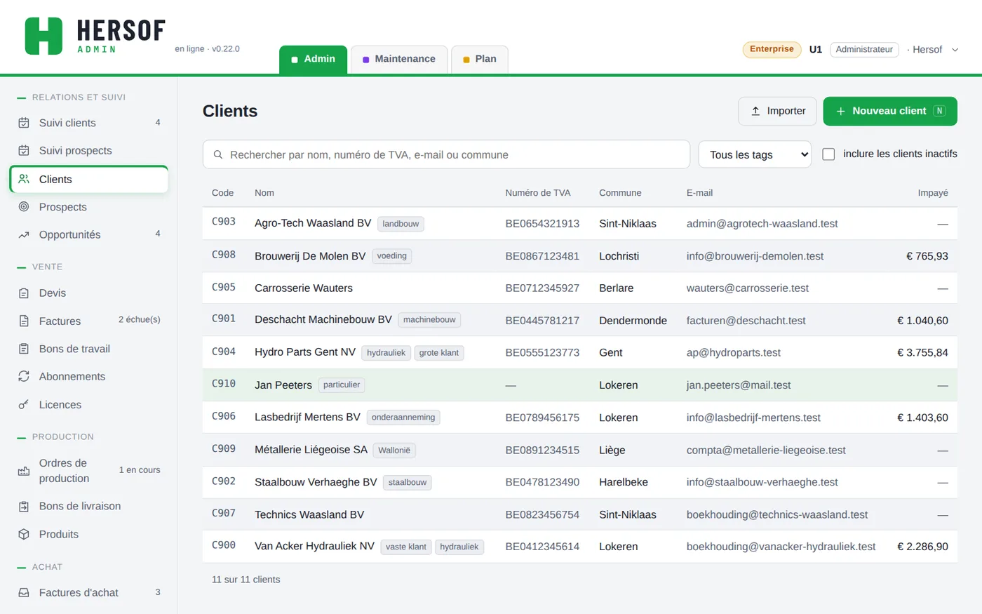
Task: Focus the client search input field
Action: click(446, 154)
